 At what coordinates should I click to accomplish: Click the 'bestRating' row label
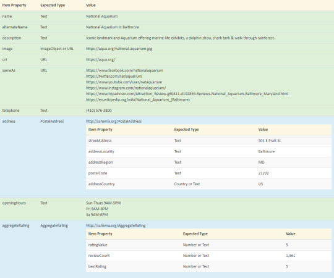(97, 266)
